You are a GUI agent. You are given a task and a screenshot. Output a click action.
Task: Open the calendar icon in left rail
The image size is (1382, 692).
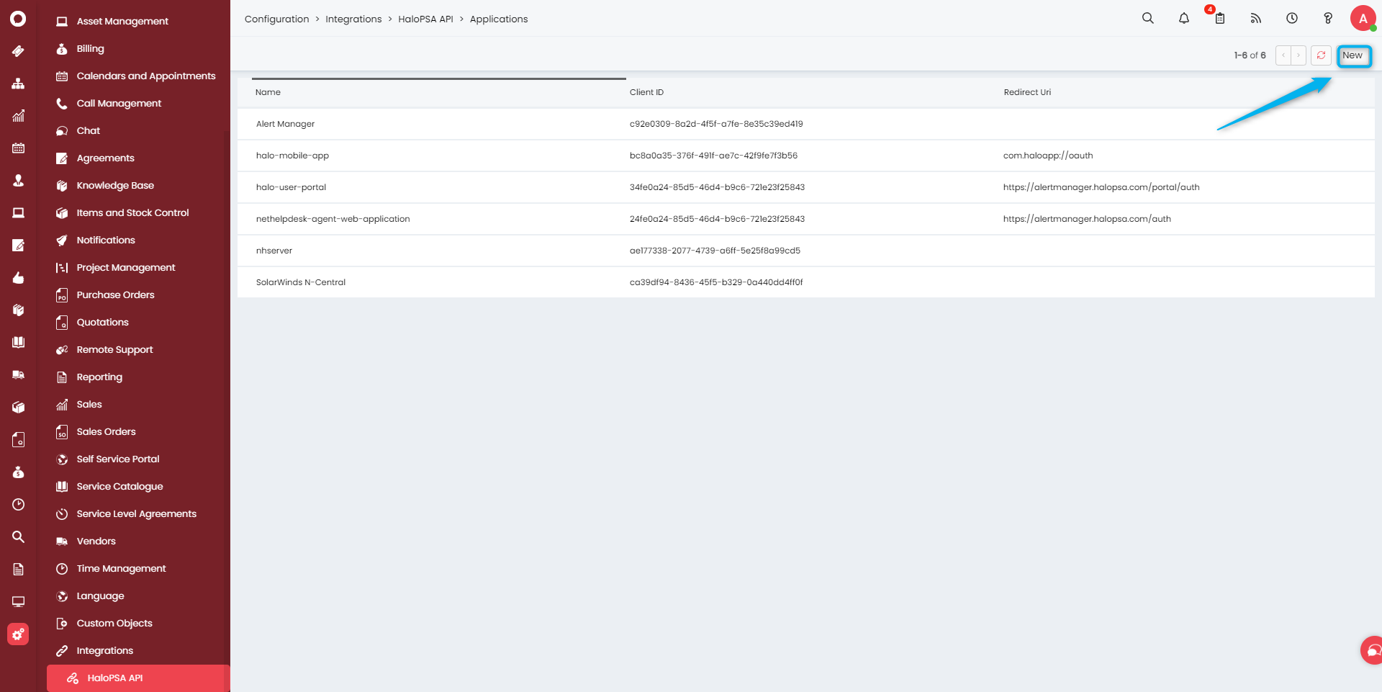click(x=18, y=148)
